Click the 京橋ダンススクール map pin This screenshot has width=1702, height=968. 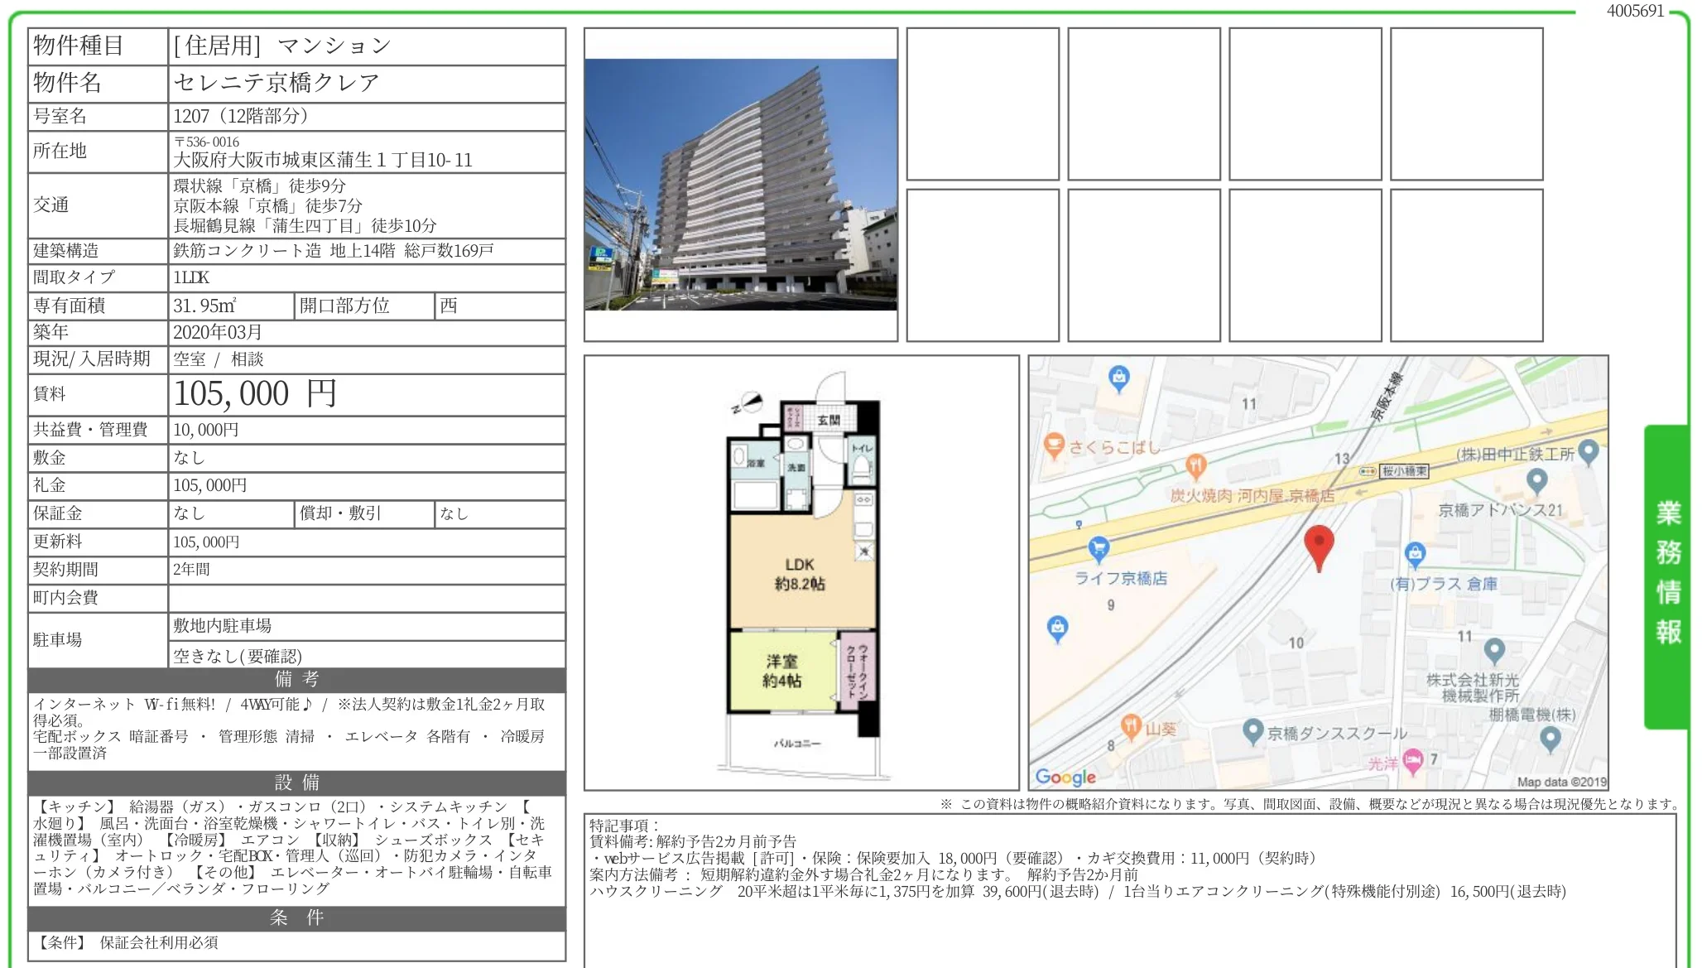[1252, 730]
